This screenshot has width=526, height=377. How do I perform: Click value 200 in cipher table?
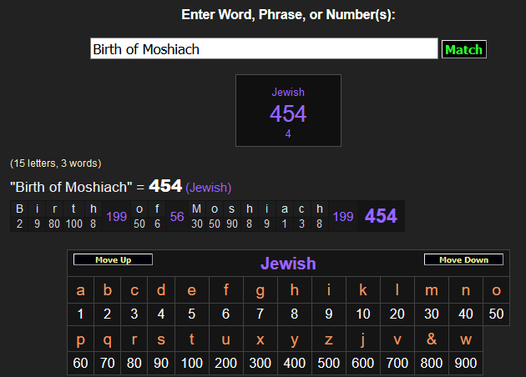(226, 363)
